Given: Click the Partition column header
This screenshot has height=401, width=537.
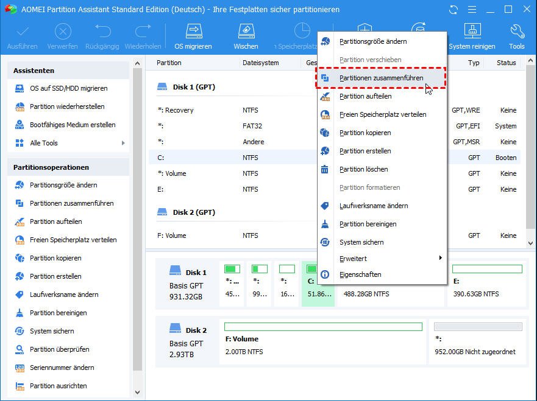Looking at the screenshot, I should pos(169,63).
